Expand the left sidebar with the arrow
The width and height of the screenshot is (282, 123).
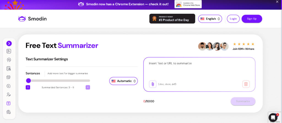(9, 43)
